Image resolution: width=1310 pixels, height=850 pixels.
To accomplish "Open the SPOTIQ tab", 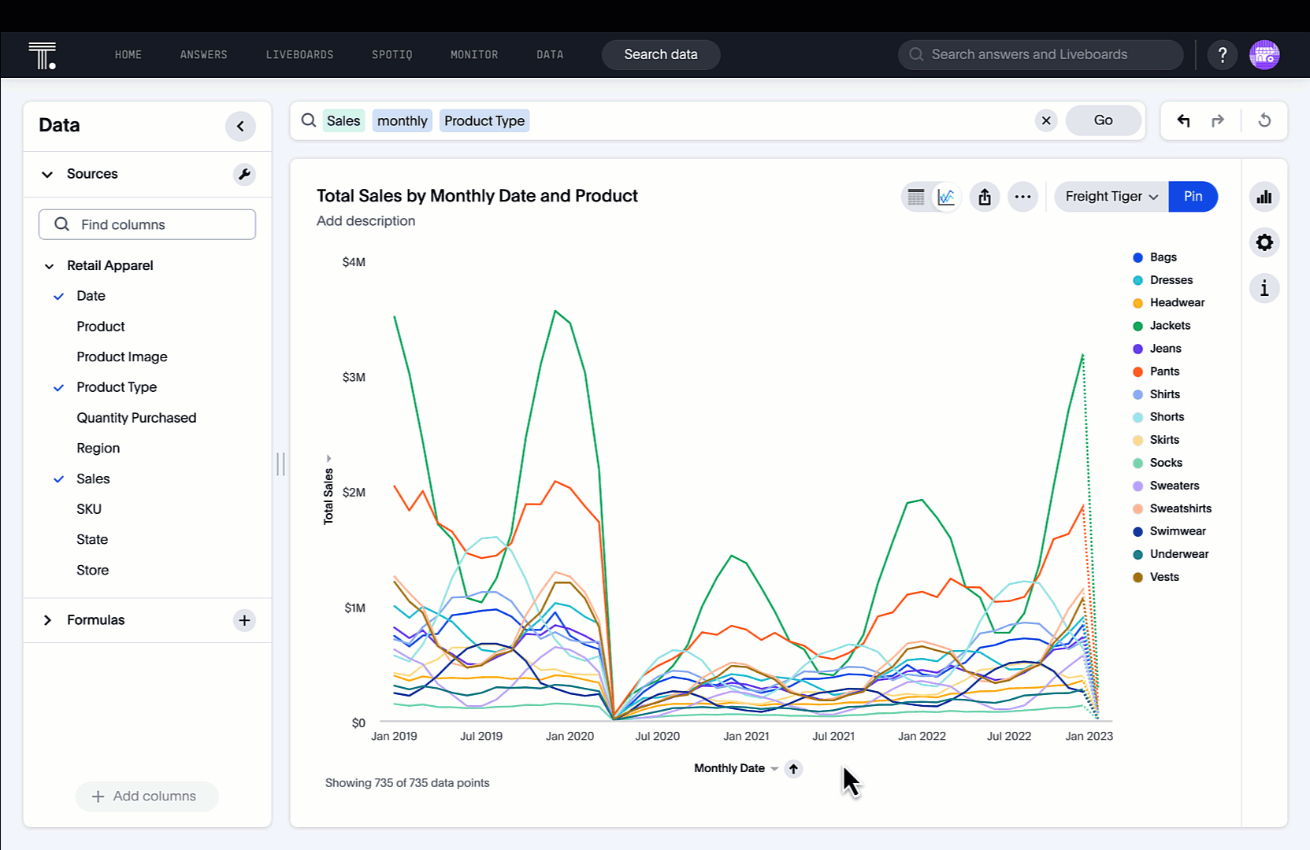I will pos(392,55).
